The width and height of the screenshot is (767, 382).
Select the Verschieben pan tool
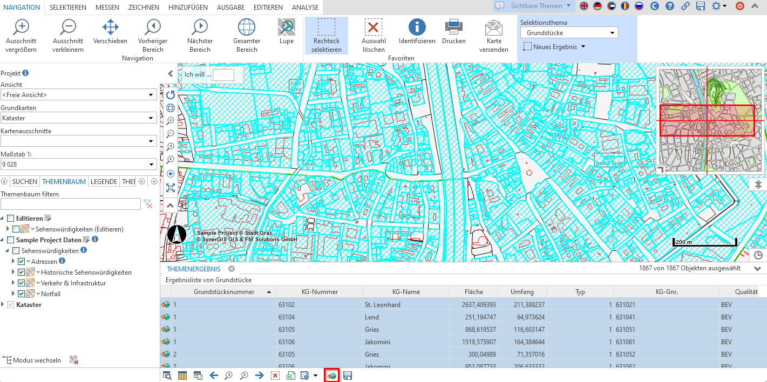[x=110, y=27]
